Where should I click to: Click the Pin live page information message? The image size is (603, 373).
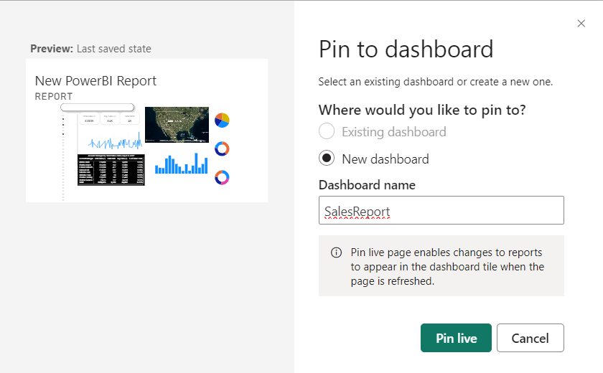441,266
